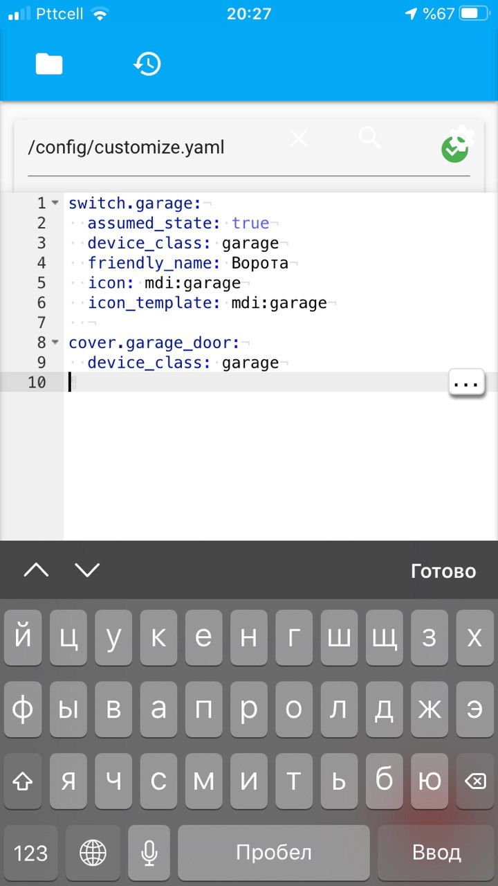This screenshot has height=886, width=498.
Task: Open the file history icon
Action: [x=147, y=64]
